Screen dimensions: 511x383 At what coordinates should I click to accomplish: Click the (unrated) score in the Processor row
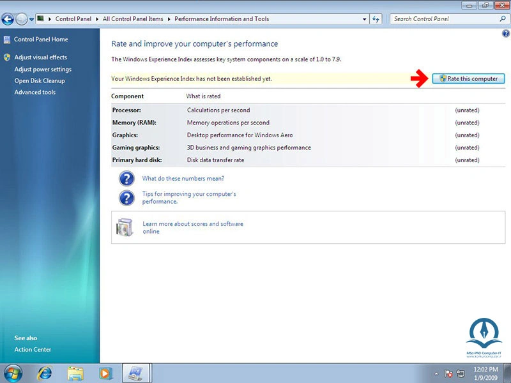pyautogui.click(x=467, y=110)
